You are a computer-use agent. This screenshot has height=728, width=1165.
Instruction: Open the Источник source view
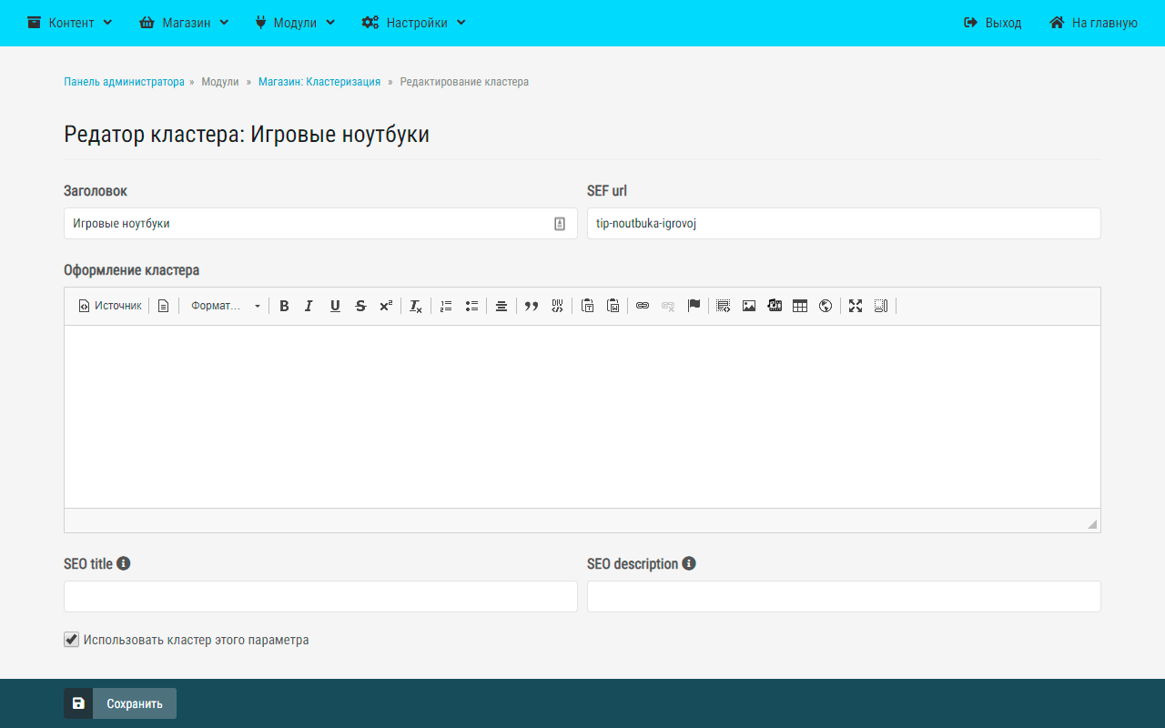click(110, 306)
